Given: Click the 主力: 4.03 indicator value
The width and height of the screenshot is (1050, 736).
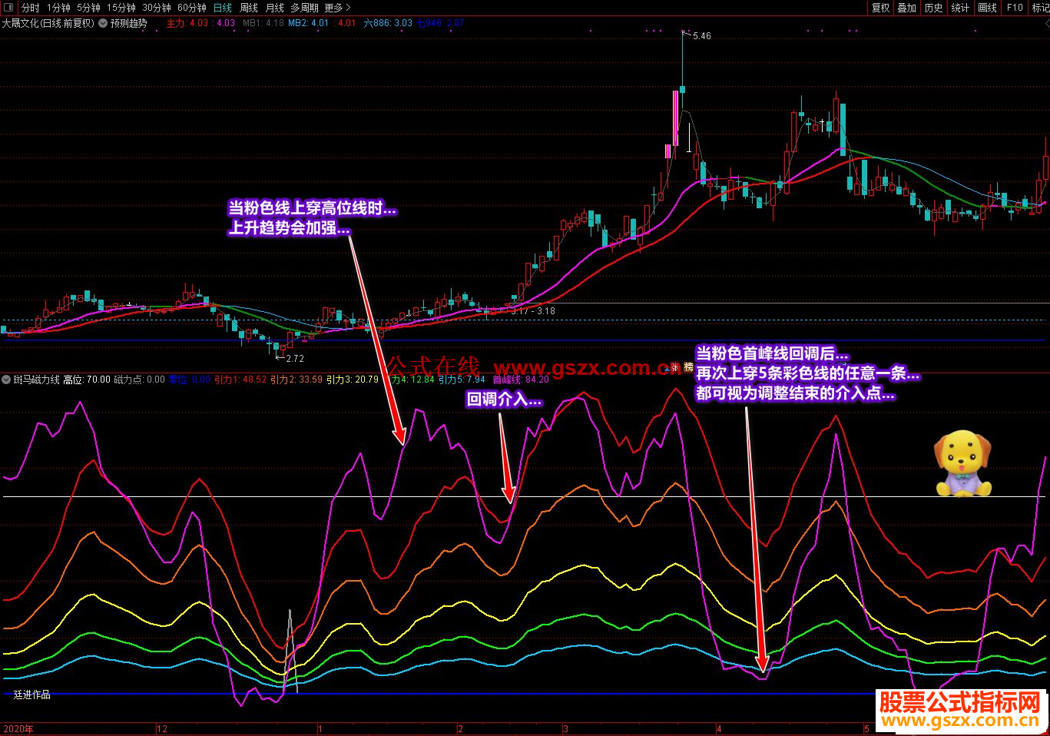Looking at the screenshot, I should point(187,23).
